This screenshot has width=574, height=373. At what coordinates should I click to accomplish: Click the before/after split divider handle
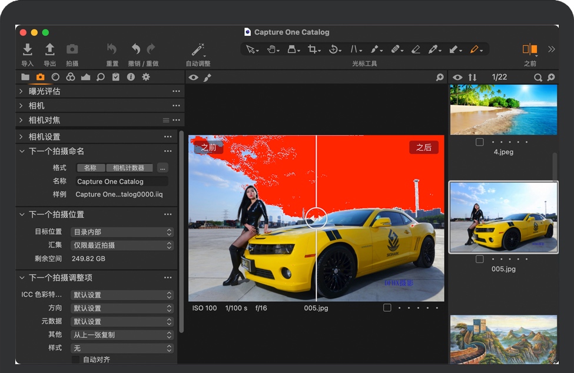[316, 218]
